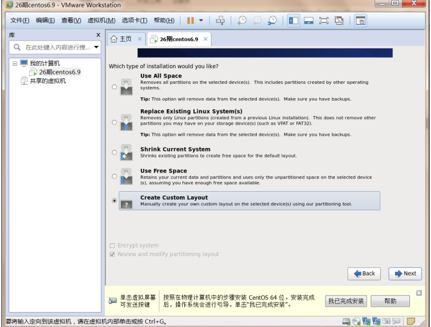The width and height of the screenshot is (431, 327).
Task: Click the hard disk status bar icon
Action: pos(346,321)
